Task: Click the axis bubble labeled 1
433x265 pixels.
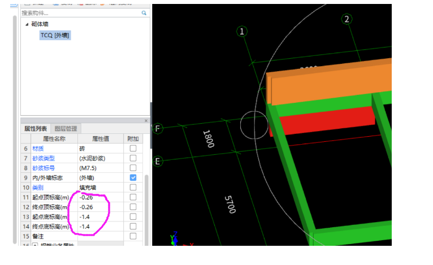Action: pyautogui.click(x=242, y=31)
